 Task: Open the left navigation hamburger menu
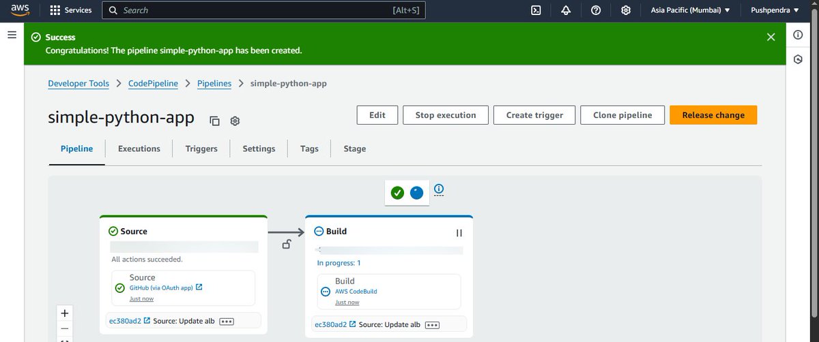(12, 35)
